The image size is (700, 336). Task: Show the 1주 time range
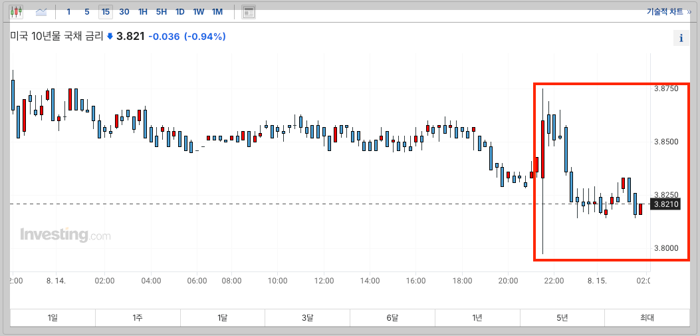[138, 317]
